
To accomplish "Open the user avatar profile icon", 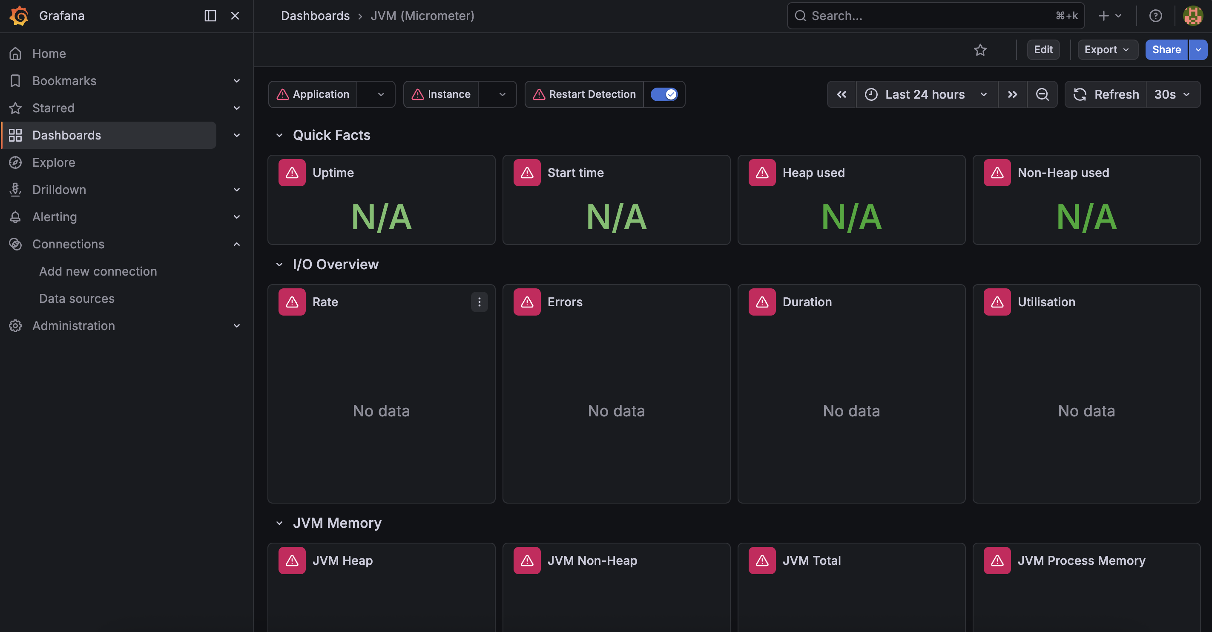I will point(1193,16).
